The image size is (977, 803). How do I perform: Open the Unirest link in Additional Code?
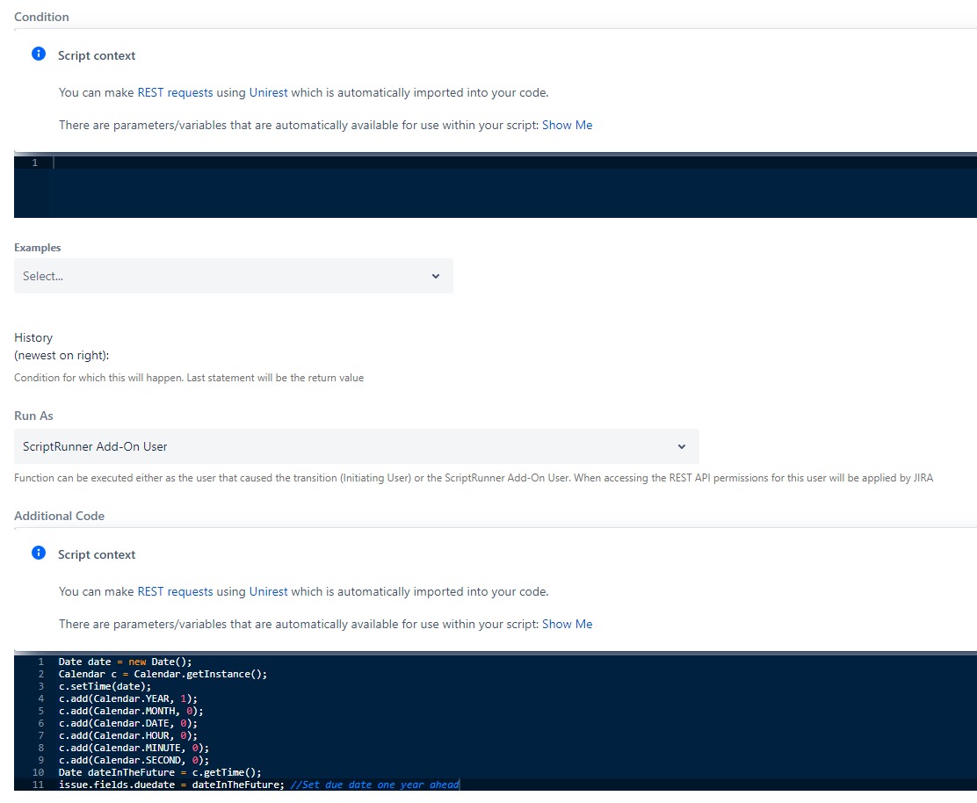[x=268, y=591]
